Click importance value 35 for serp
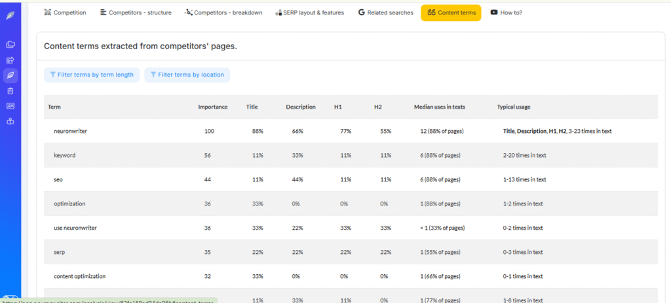 pos(208,252)
